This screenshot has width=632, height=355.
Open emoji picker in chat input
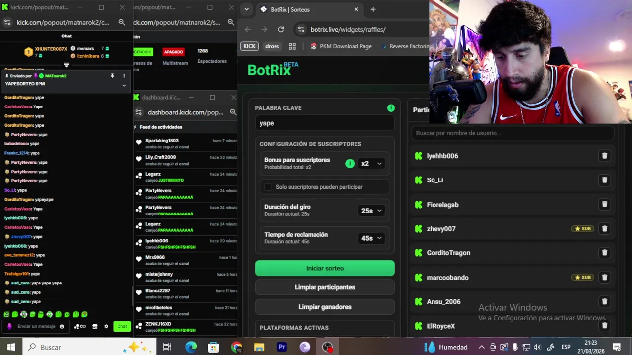(62, 326)
